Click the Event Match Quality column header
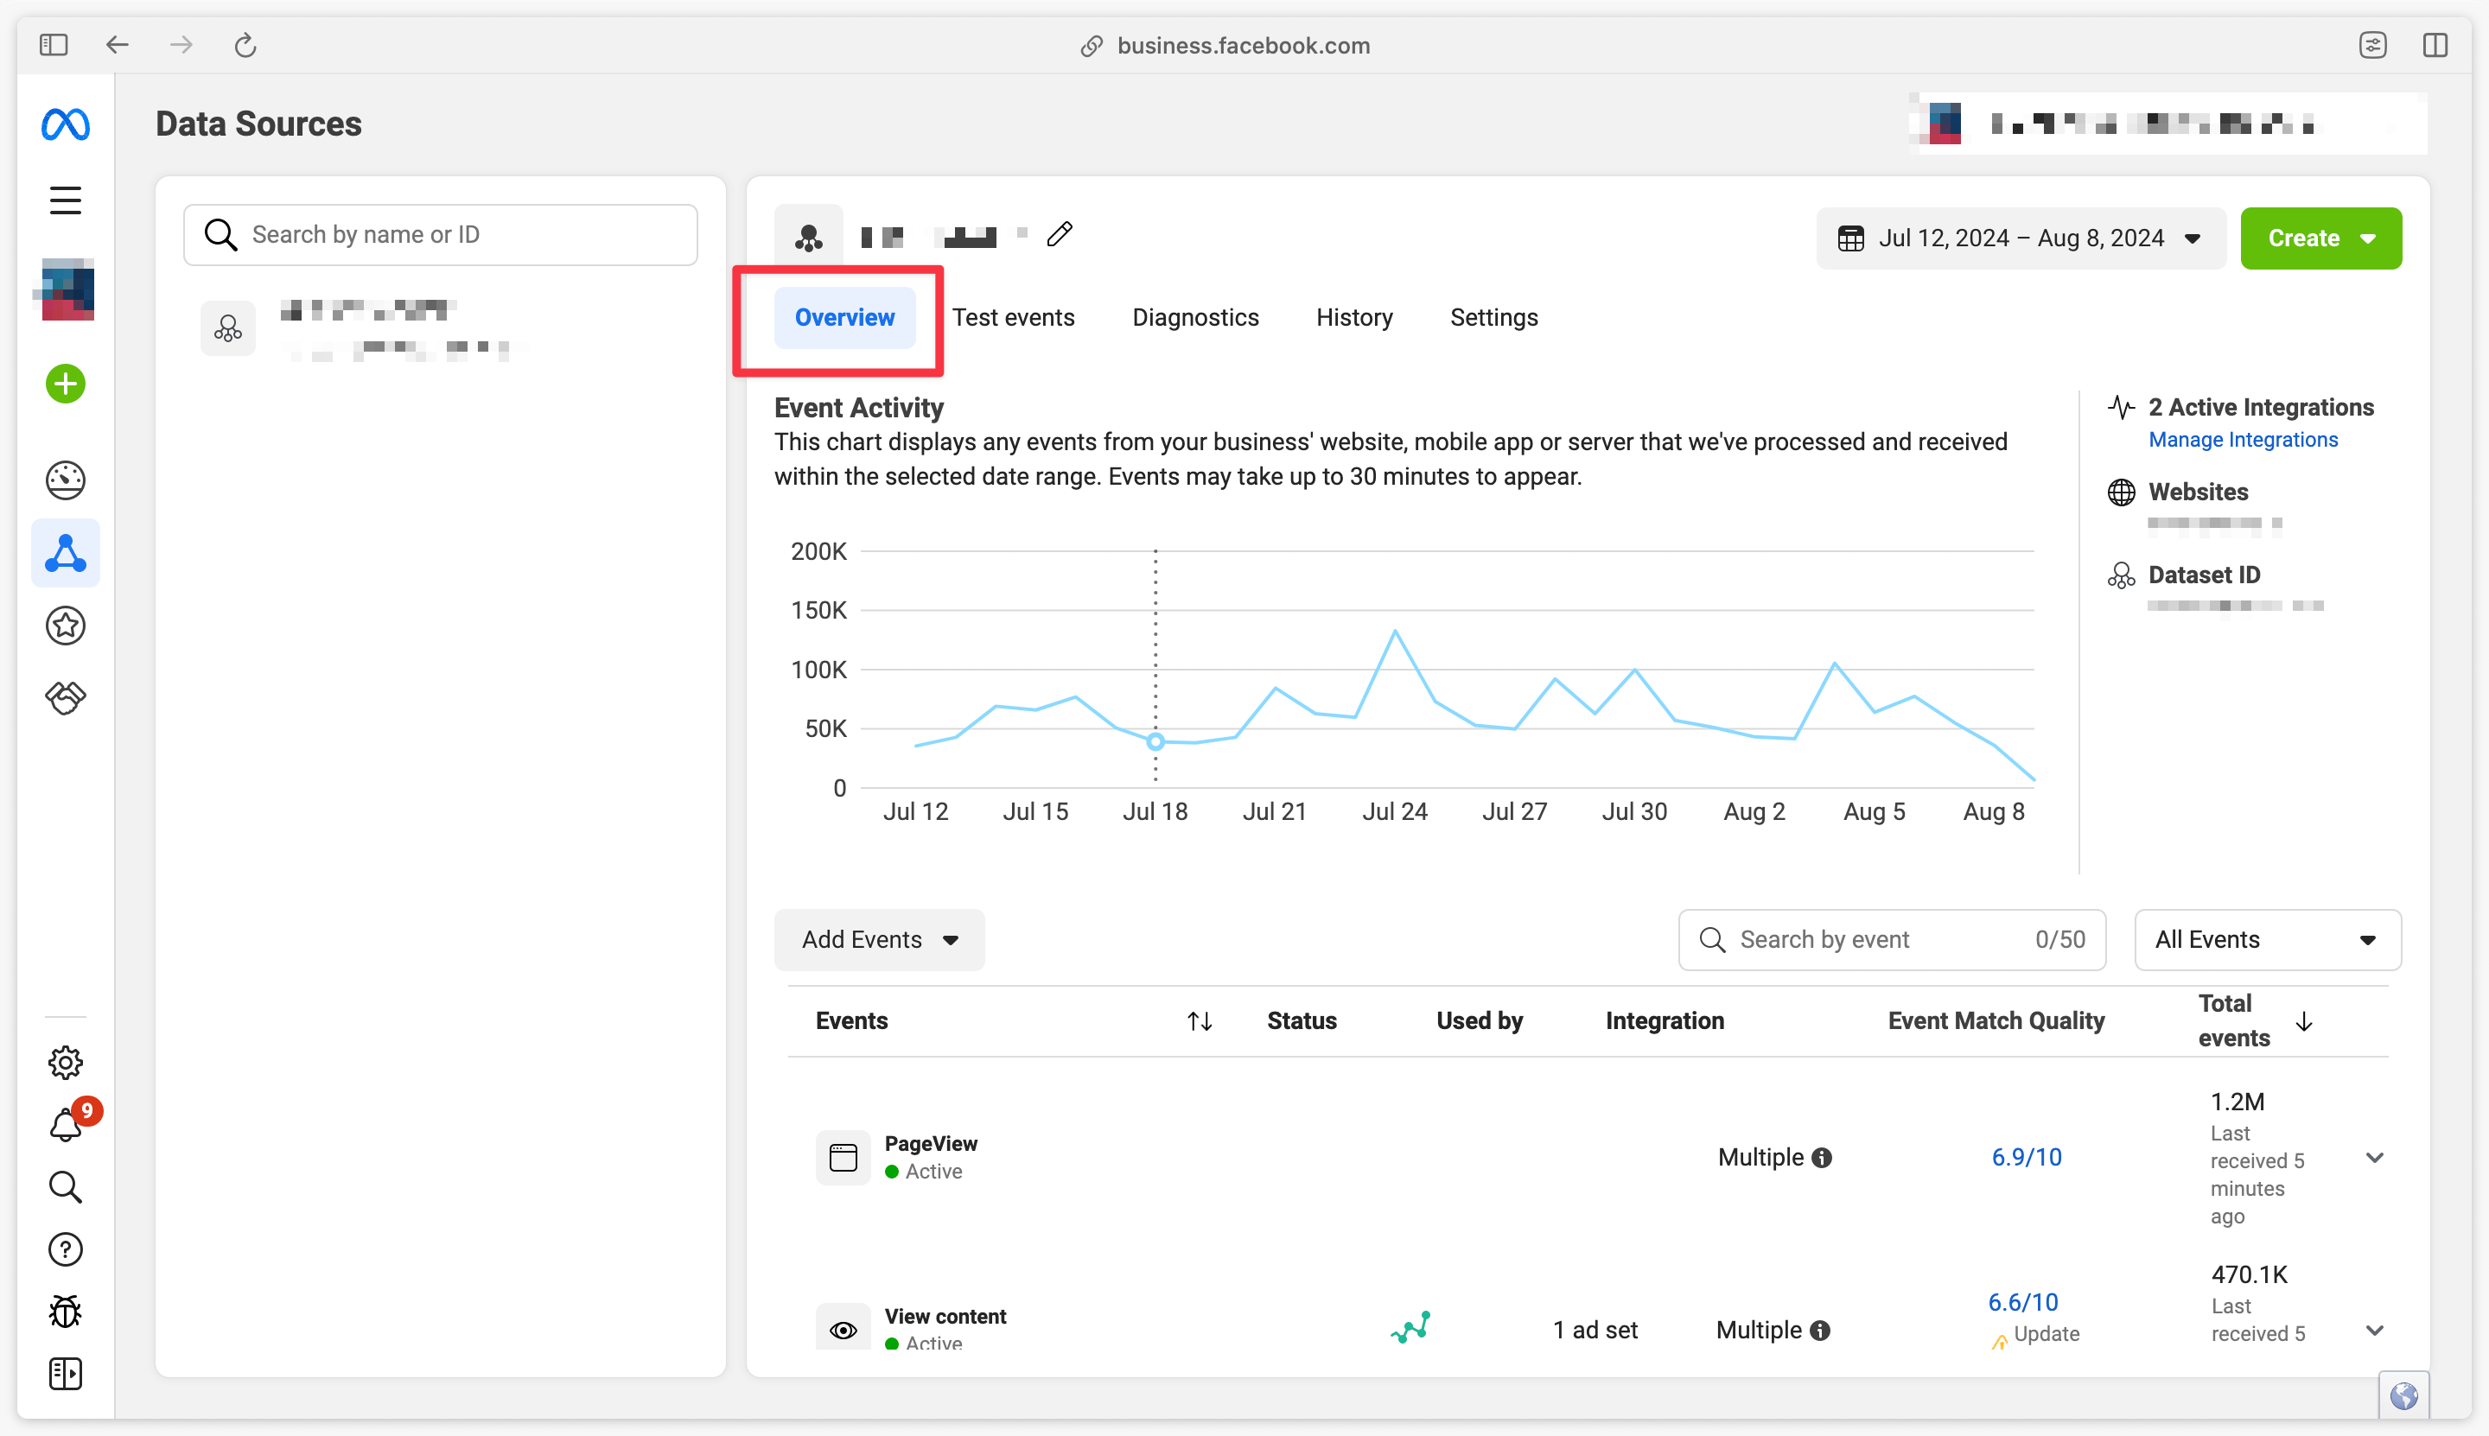The height and width of the screenshot is (1436, 2489). pos(1995,1020)
